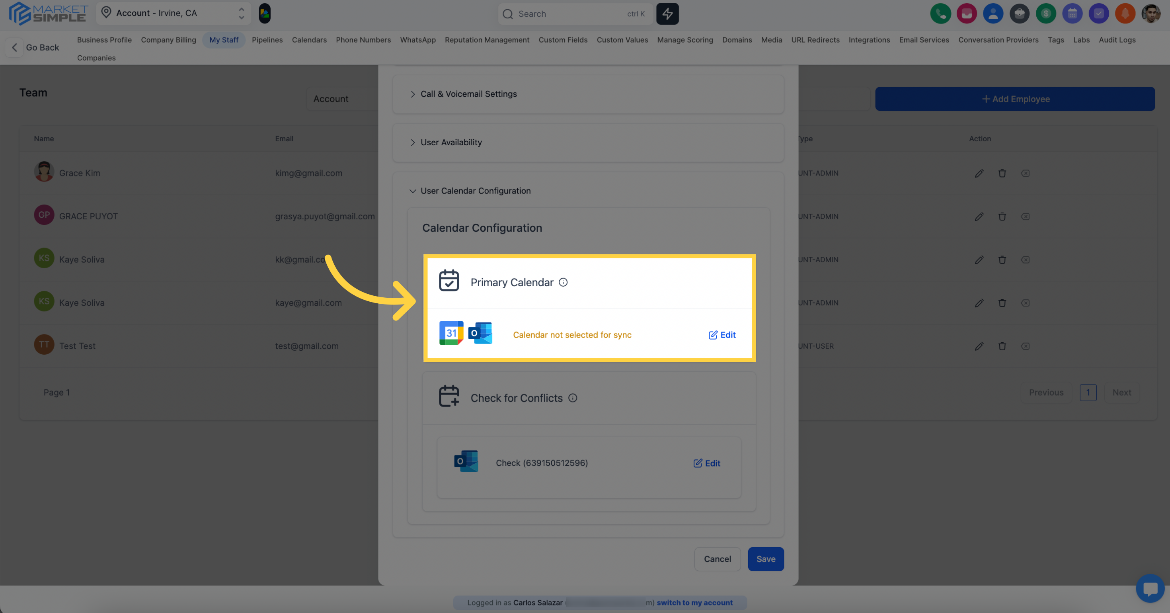
Task: Expand the User Availability section
Action: coord(450,143)
